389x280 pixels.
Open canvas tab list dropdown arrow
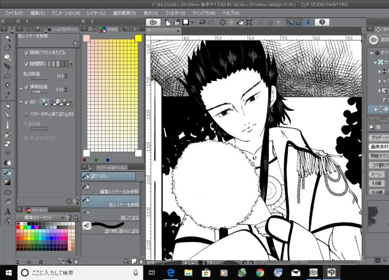coord(364,31)
